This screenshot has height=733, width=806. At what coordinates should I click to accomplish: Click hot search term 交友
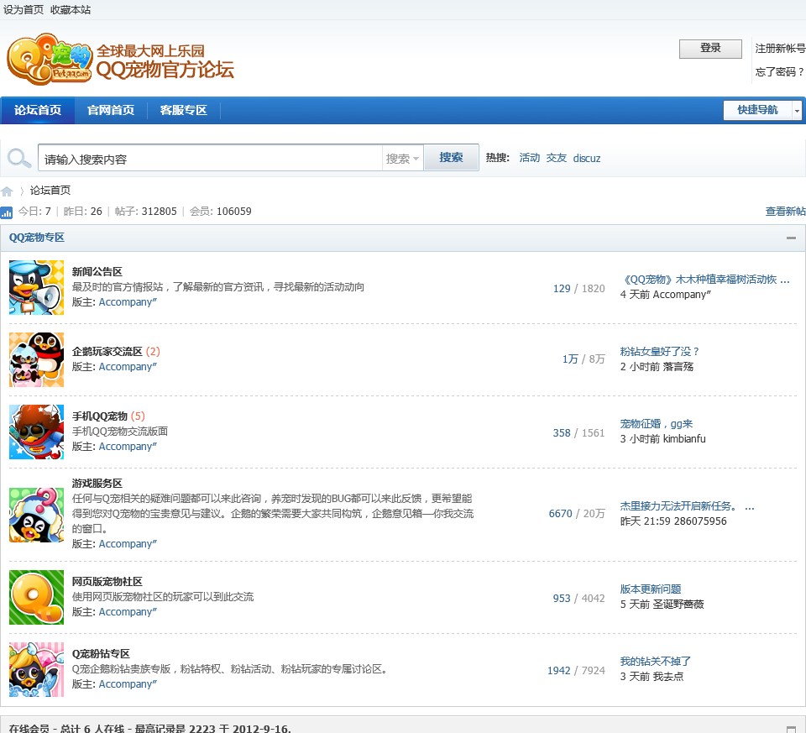(556, 158)
